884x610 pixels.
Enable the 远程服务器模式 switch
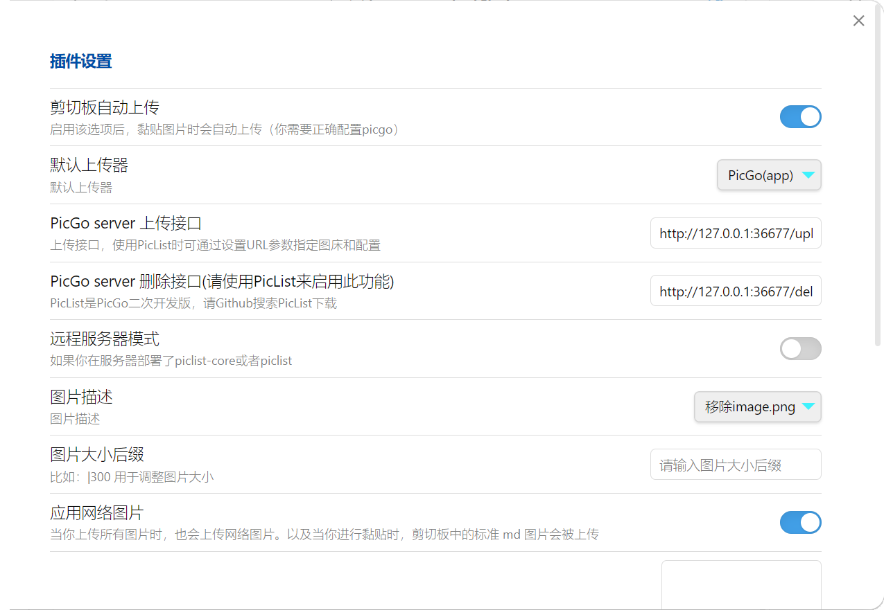click(x=800, y=349)
